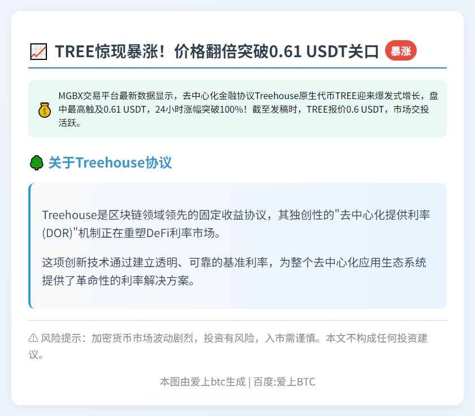
Task: Click the rising chart icon beside the title
Action: tap(38, 52)
